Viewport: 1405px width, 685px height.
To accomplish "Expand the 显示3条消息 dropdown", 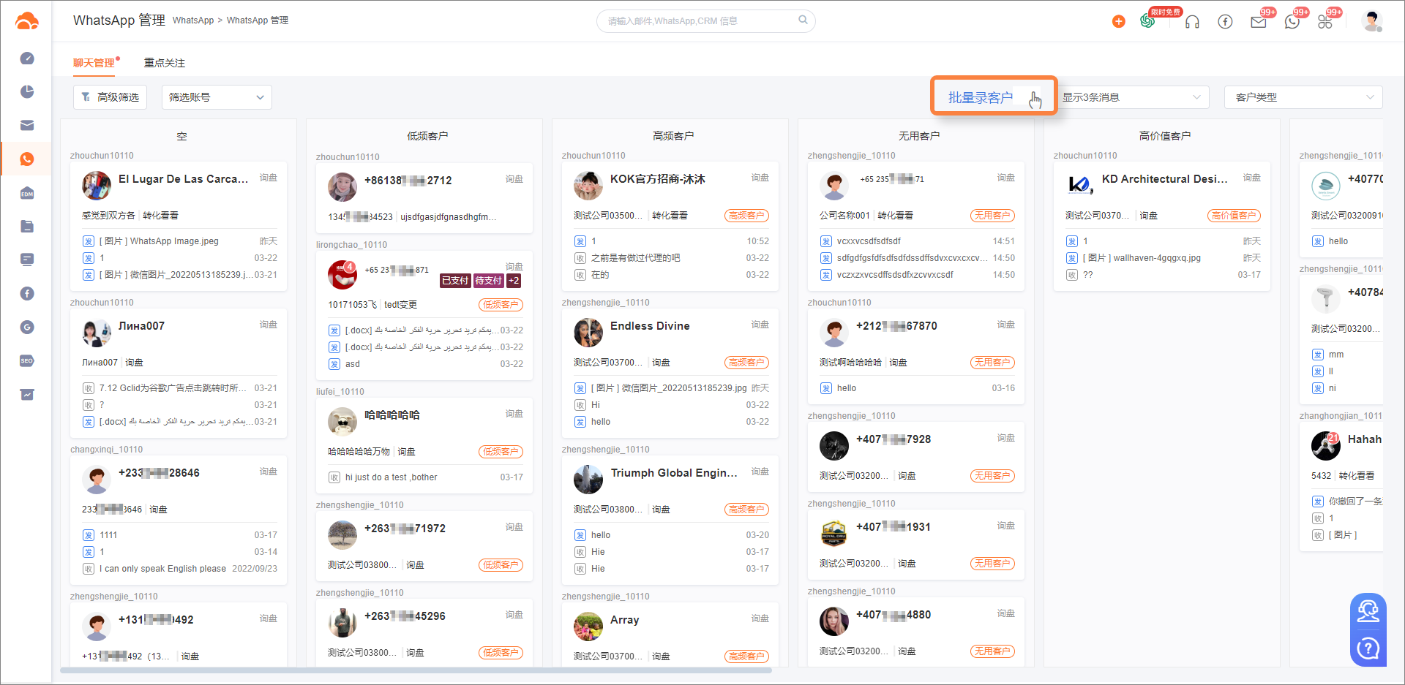I will 1133,97.
